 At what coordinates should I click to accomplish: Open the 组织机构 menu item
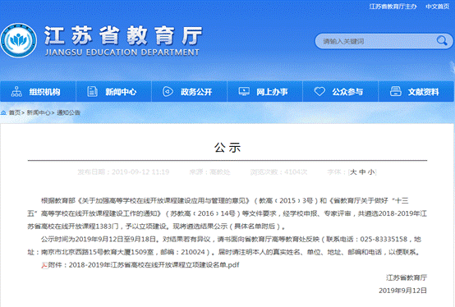pyautogui.click(x=38, y=92)
